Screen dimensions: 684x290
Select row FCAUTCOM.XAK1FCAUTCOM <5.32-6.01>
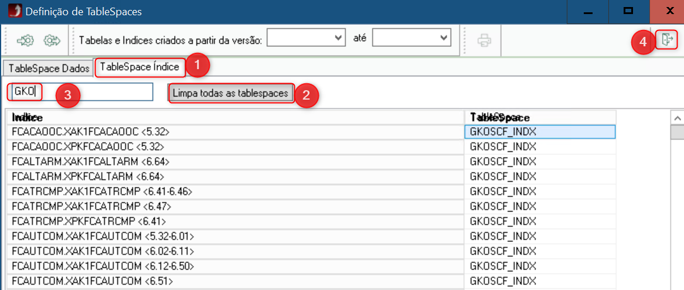click(x=236, y=236)
